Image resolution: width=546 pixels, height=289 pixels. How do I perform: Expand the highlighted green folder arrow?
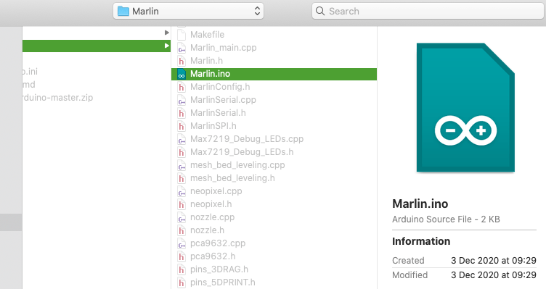(167, 46)
